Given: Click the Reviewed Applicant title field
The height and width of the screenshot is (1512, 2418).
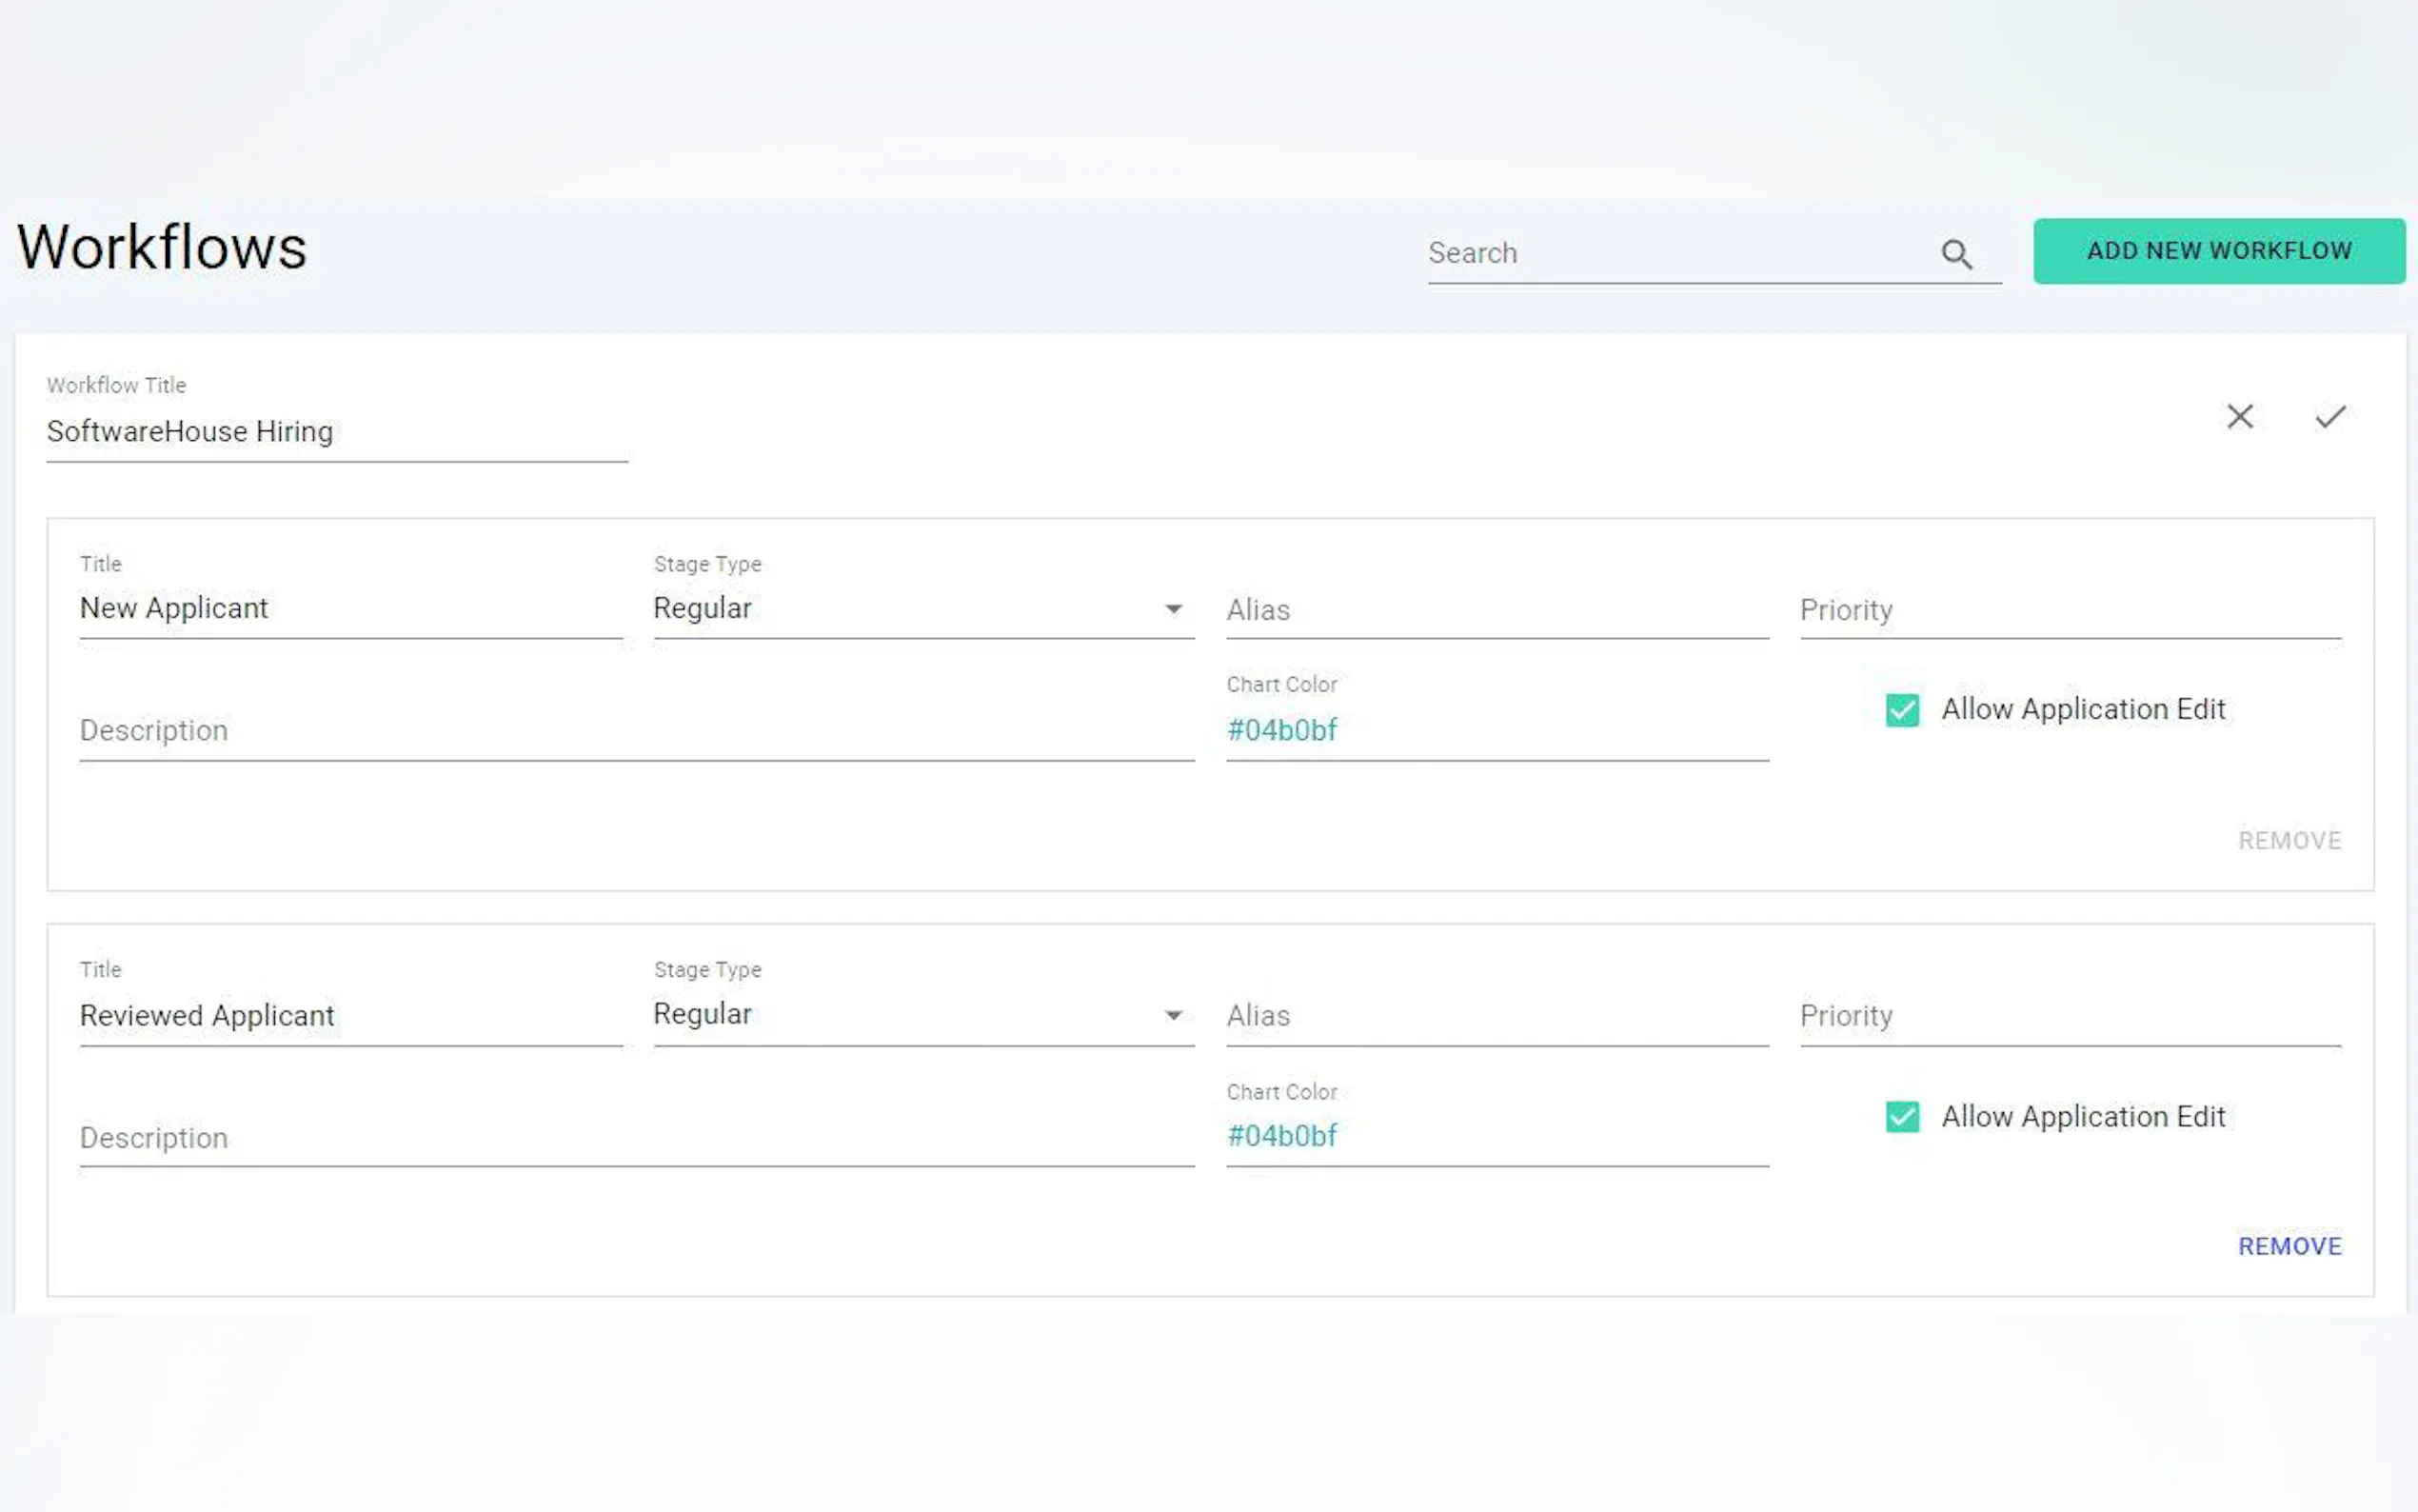Looking at the screenshot, I should (x=350, y=1016).
